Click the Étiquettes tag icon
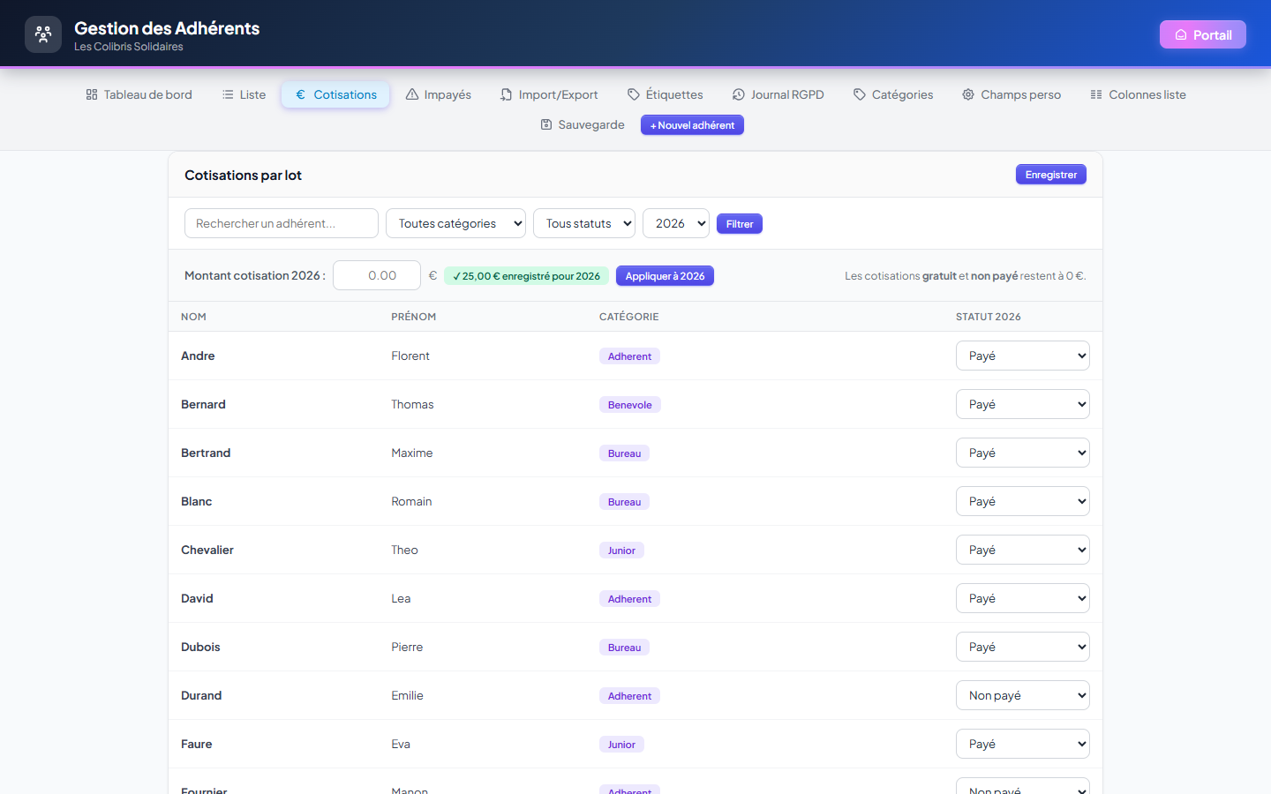The image size is (1271, 794). (634, 94)
